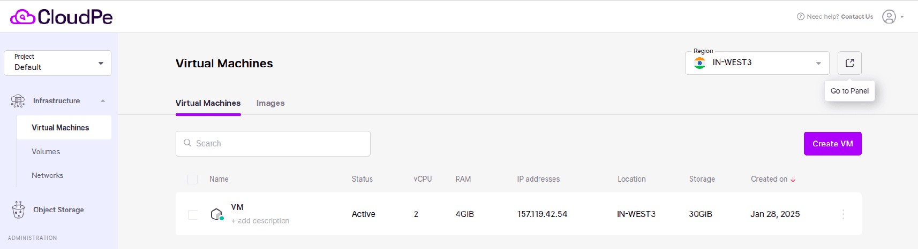Open the VM name link

click(x=237, y=207)
